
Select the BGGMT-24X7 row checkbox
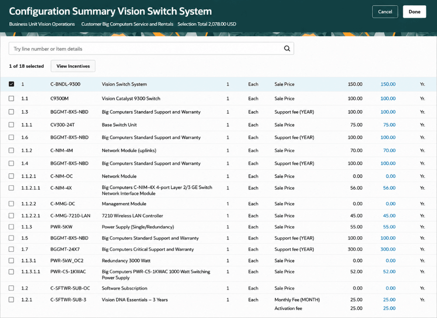11,249
